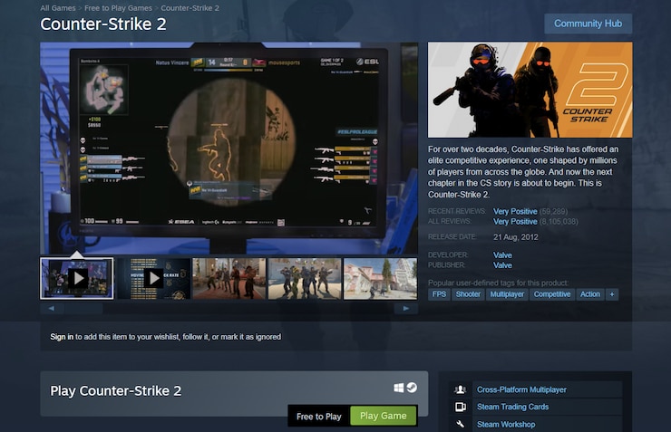The image size is (671, 432).
Task: Expand more tags with plus button
Action: click(x=612, y=294)
